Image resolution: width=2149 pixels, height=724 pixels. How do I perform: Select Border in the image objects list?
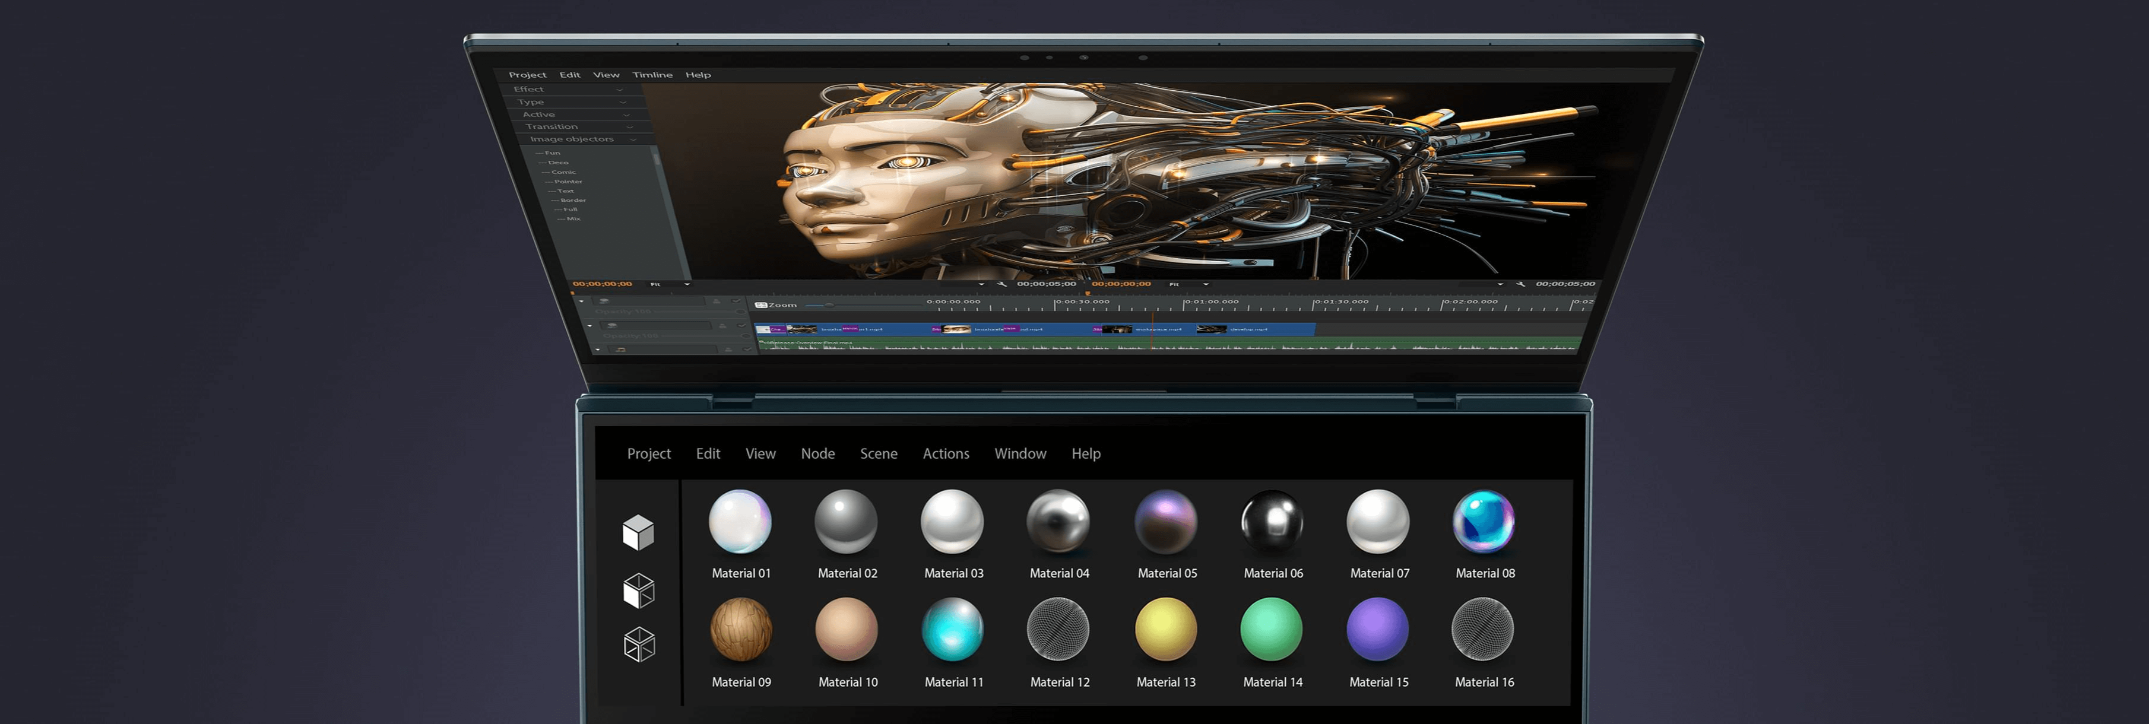[570, 200]
